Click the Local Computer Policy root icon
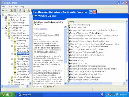The width and height of the screenshot is (129, 97). click(3, 15)
